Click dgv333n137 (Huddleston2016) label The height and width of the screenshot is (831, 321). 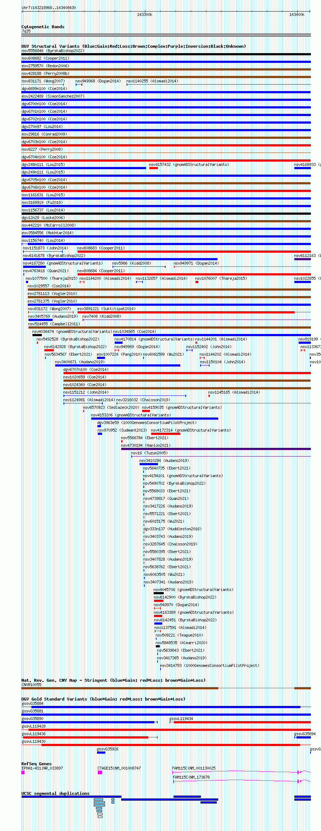pyautogui.click(x=172, y=529)
